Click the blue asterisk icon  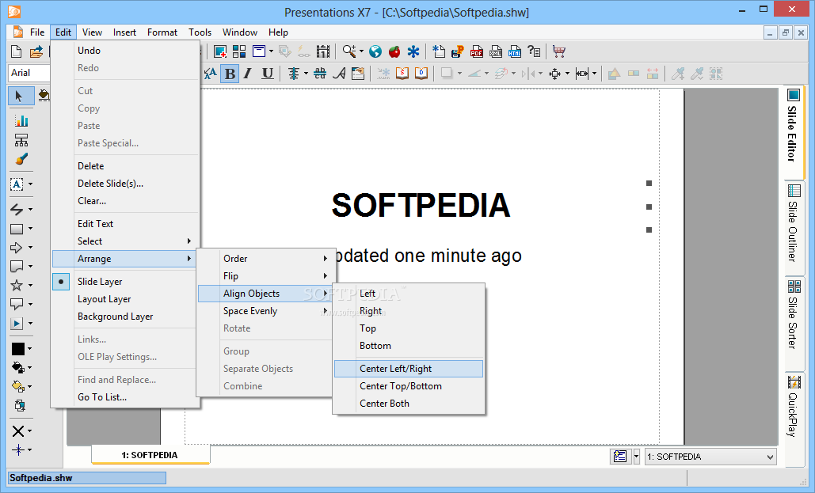click(x=413, y=51)
